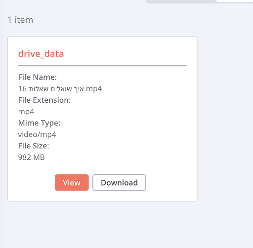Click the white tab at top-right corner
This screenshot has height=248, width=253.
[235, 1]
